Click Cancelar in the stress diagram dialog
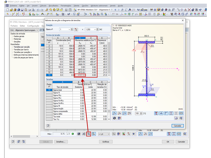Viewport: 211px width, 158px height. click(x=177, y=126)
